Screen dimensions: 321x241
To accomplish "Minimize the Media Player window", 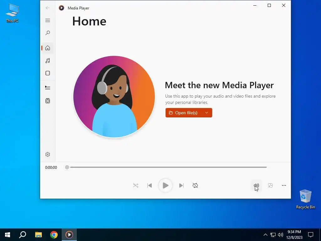I will click(x=255, y=6).
